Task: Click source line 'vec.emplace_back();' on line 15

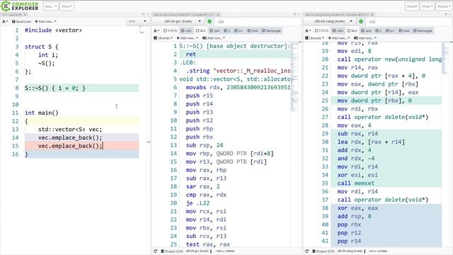Action: click(70, 146)
